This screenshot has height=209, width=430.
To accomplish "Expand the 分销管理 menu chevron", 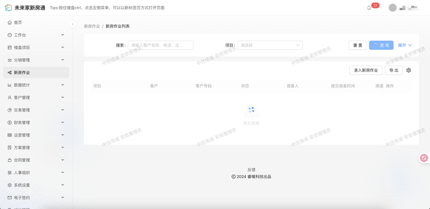I will [62, 60].
